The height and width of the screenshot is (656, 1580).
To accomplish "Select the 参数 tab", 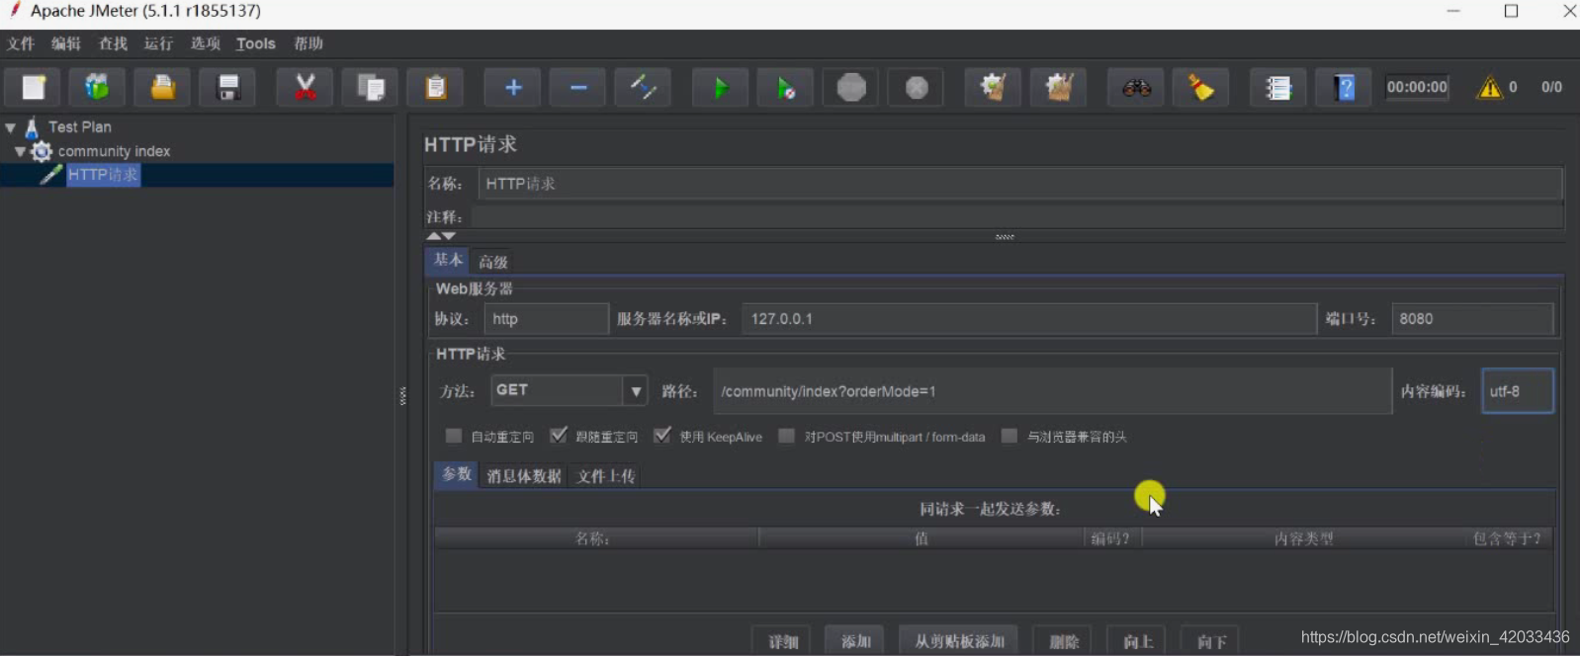I will pos(456,474).
